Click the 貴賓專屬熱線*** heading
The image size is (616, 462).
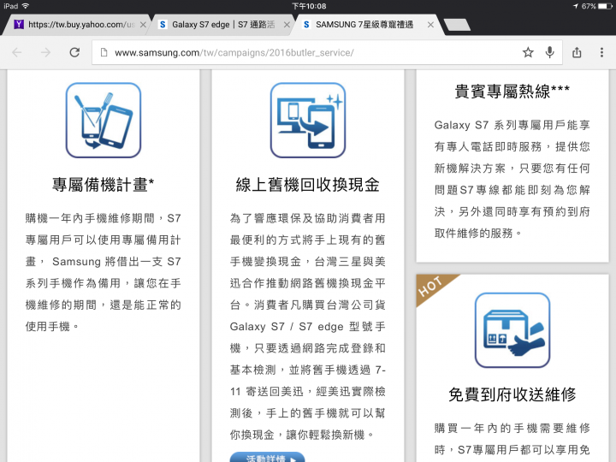[512, 92]
